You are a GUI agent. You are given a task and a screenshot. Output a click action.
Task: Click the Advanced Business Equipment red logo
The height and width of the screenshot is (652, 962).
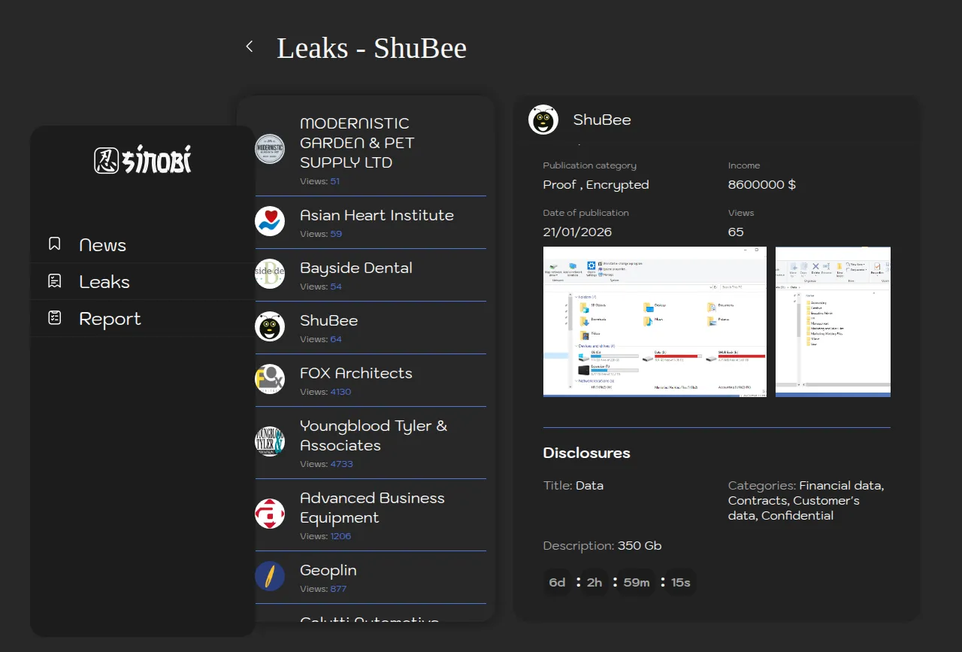[x=270, y=514]
